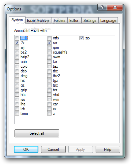This screenshot has height=165, width=132.
Task: Enable the taz checkbox
Action: point(49,66)
